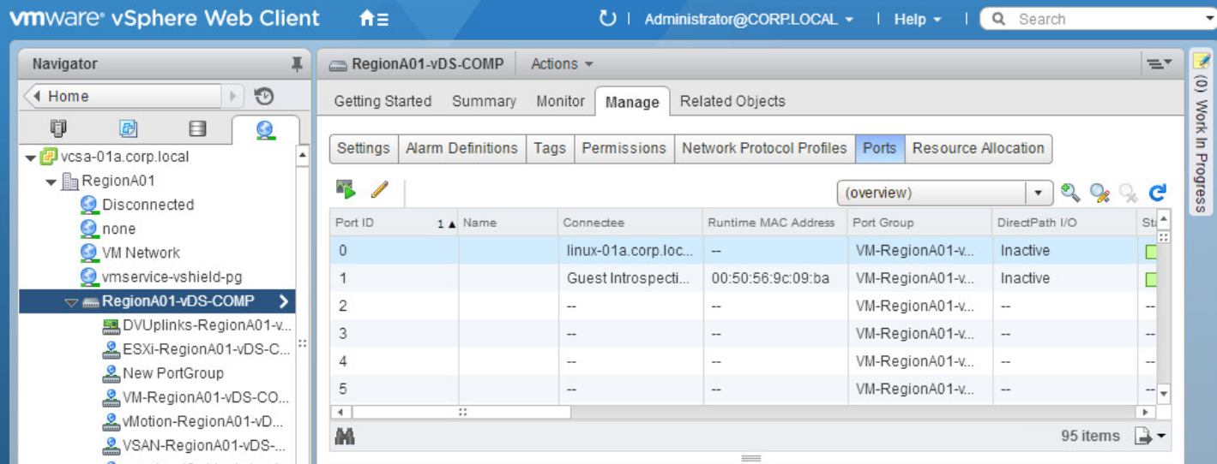1217x464 pixels.
Task: Select the Manage tab
Action: 632,102
